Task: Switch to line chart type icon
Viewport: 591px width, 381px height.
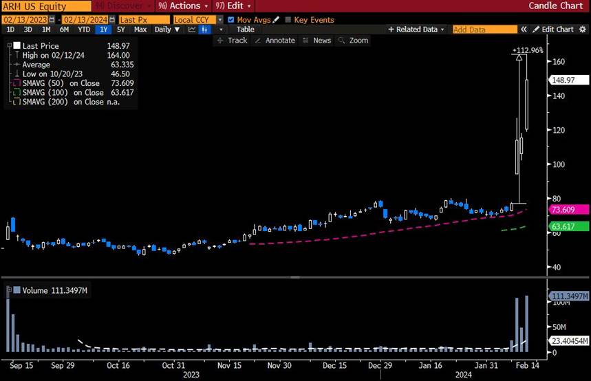Action: pyautogui.click(x=192, y=30)
